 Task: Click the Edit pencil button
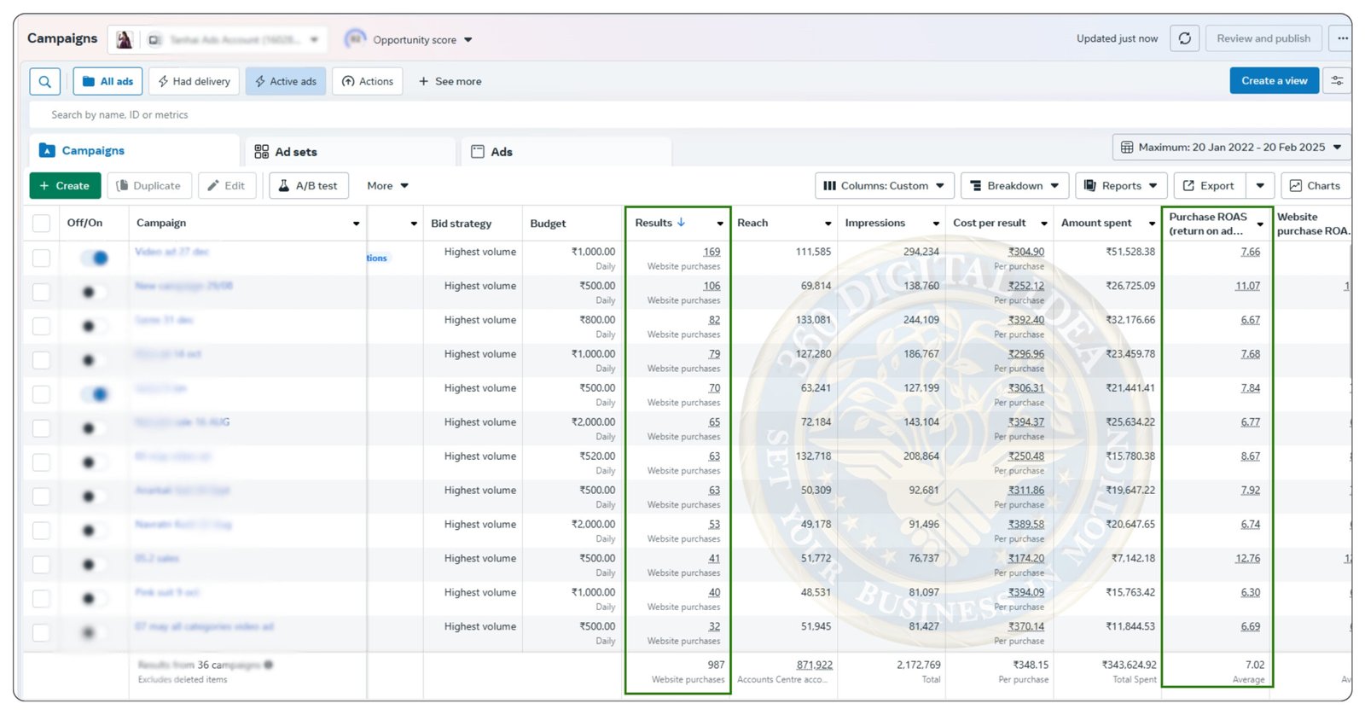226,186
